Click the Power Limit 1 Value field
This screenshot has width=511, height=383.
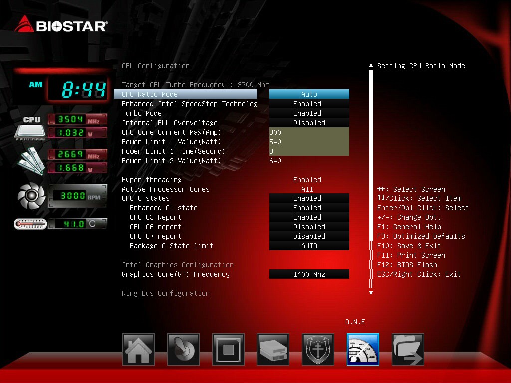click(309, 142)
